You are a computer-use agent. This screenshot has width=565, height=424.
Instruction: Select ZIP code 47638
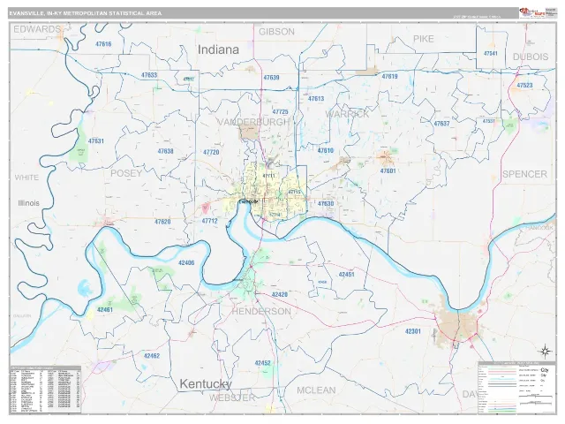coord(165,151)
